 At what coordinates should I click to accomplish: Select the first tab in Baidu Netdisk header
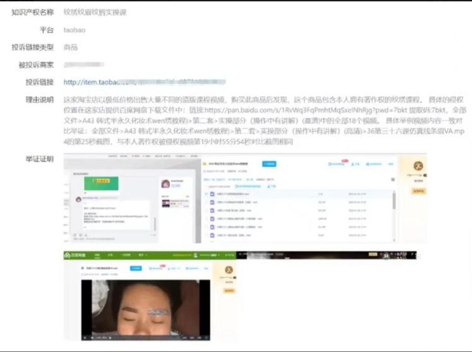[x=96, y=255]
